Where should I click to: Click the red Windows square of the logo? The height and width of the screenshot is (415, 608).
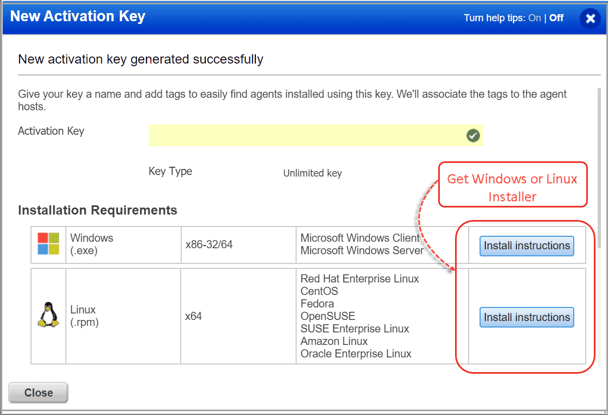point(42,237)
